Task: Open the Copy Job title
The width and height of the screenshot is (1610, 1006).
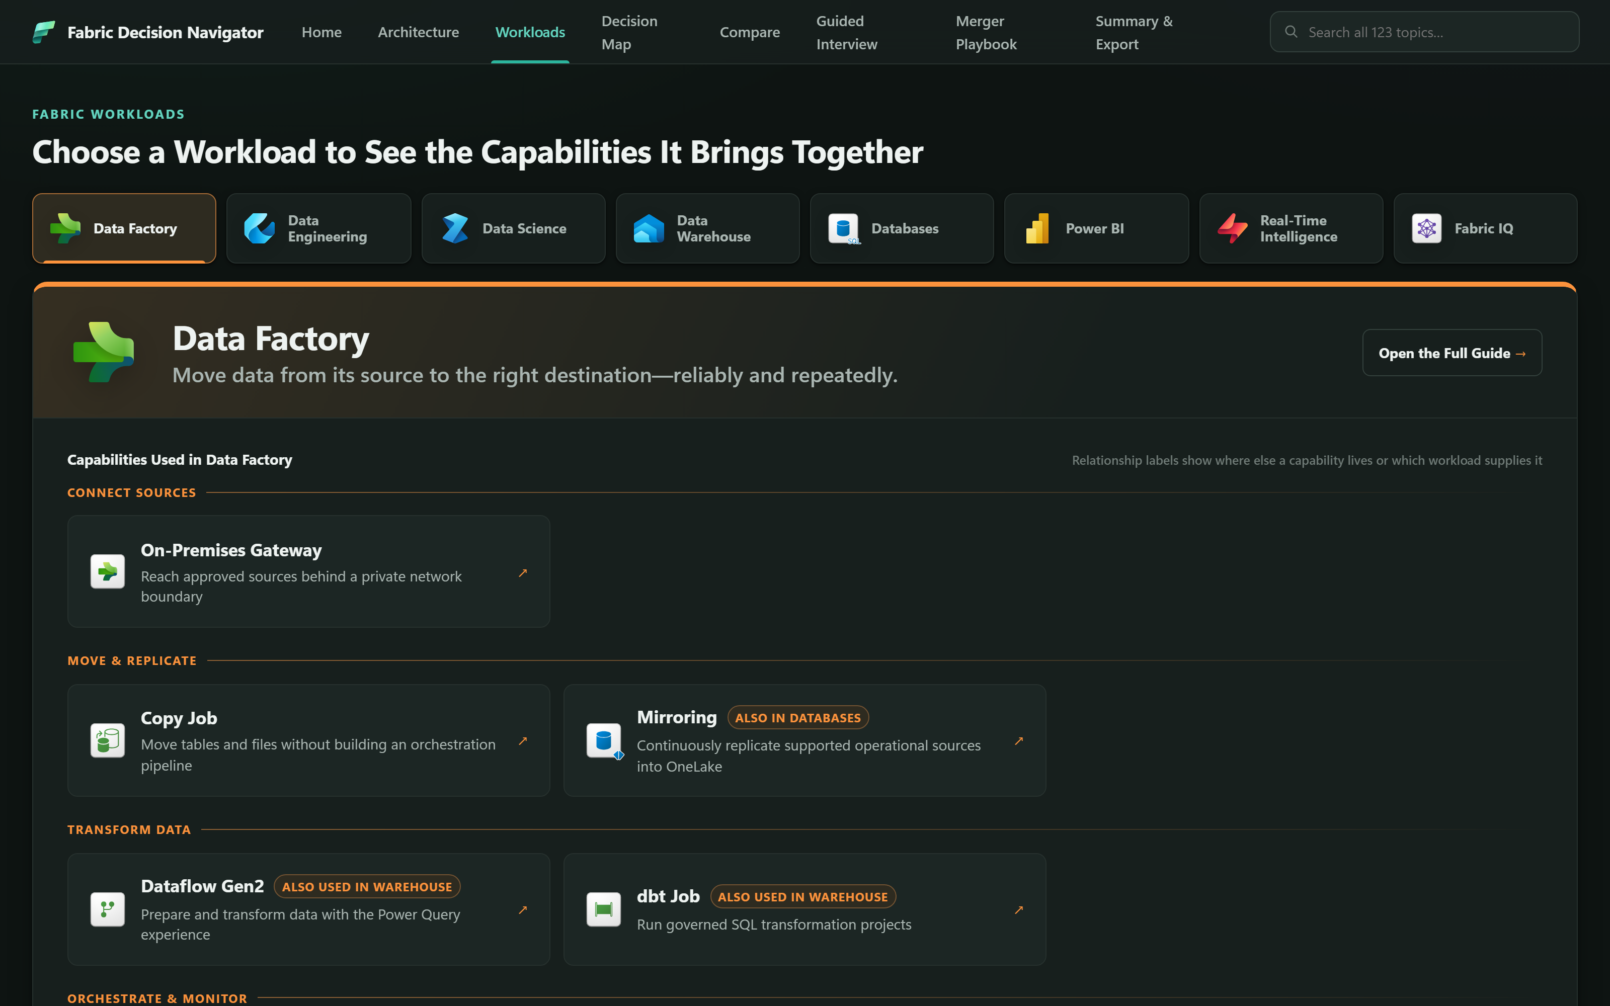Action: pyautogui.click(x=179, y=718)
